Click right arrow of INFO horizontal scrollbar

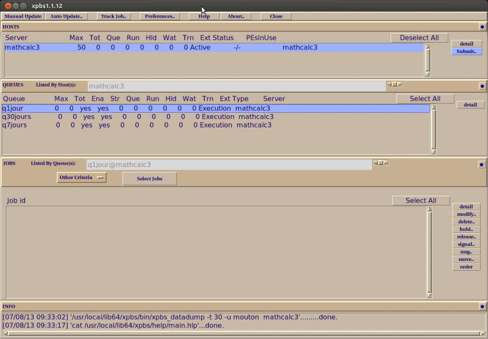pos(483,333)
